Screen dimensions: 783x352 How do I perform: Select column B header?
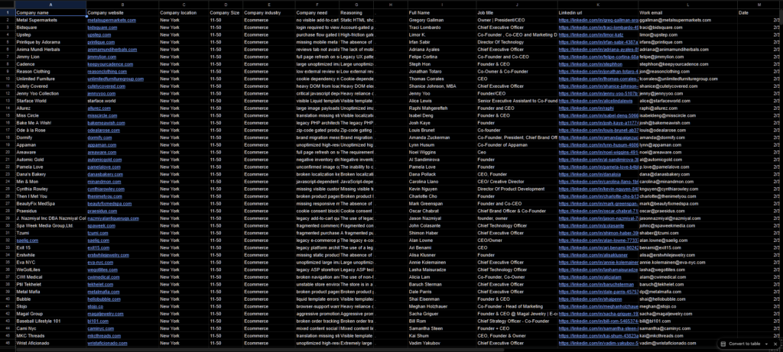122,5
